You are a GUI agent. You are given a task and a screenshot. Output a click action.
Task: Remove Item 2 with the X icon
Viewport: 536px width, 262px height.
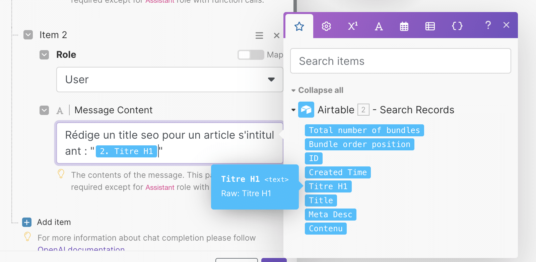click(x=277, y=35)
